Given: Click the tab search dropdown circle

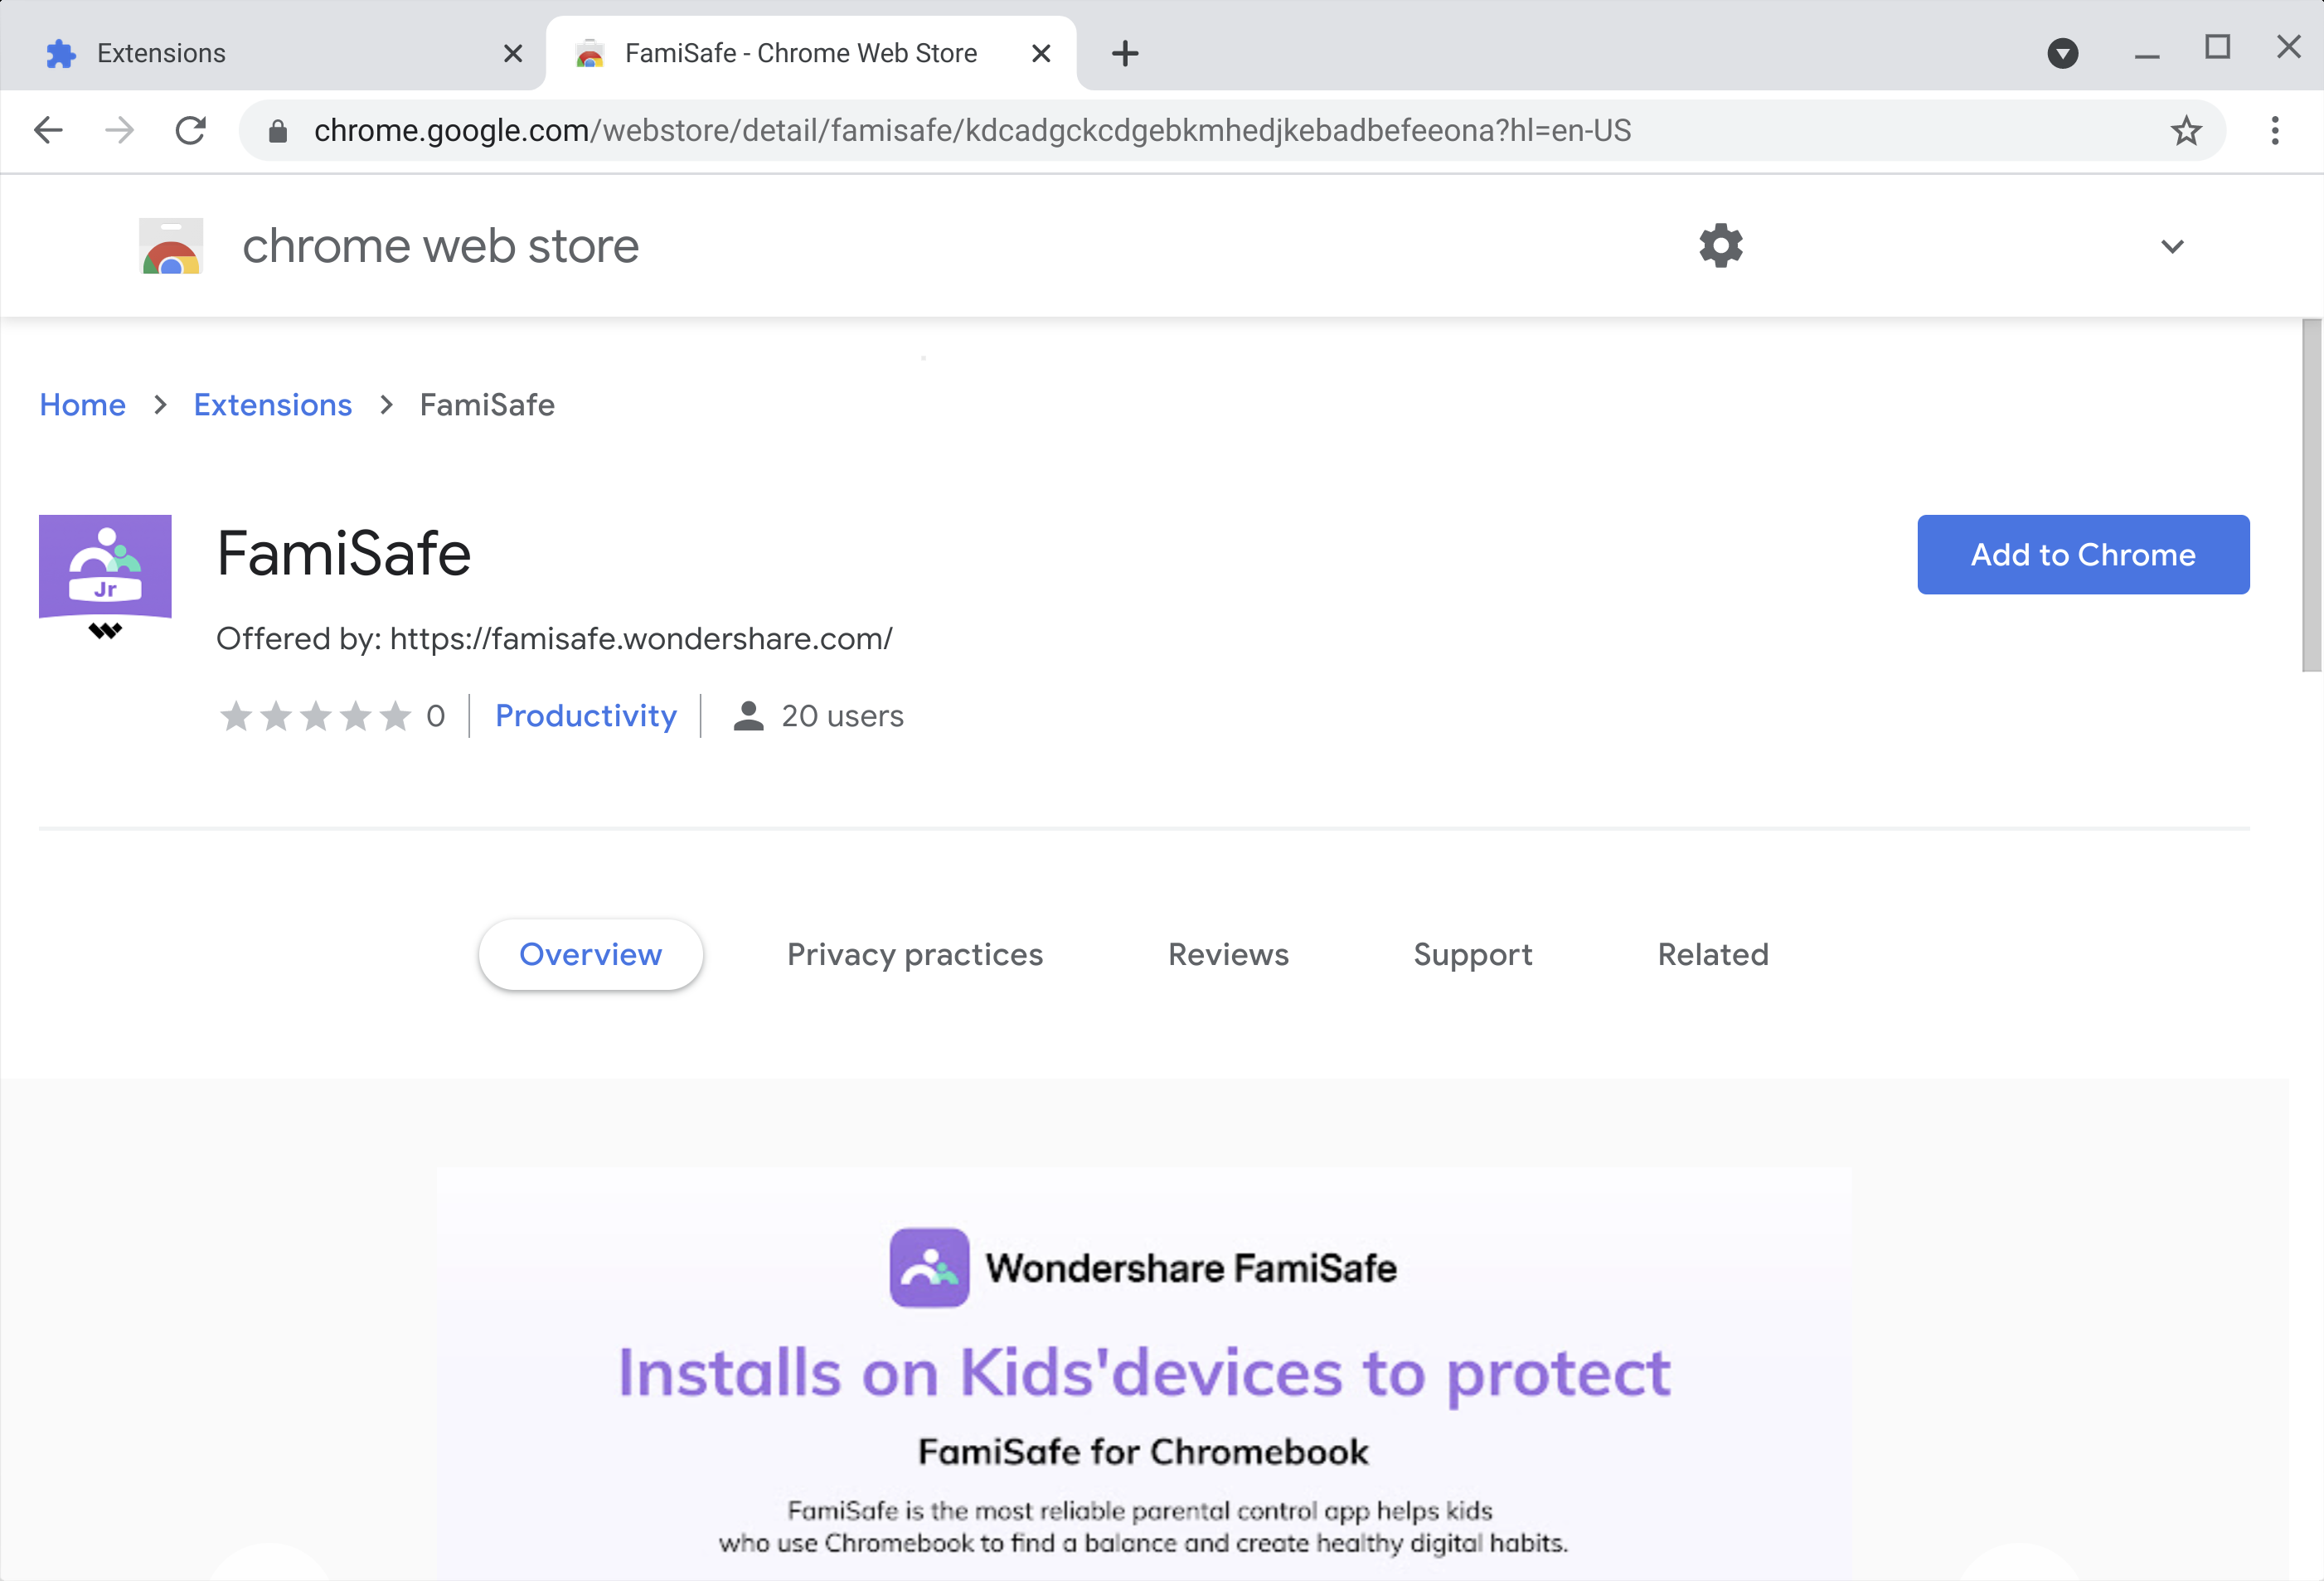Looking at the screenshot, I should coord(2063,53).
